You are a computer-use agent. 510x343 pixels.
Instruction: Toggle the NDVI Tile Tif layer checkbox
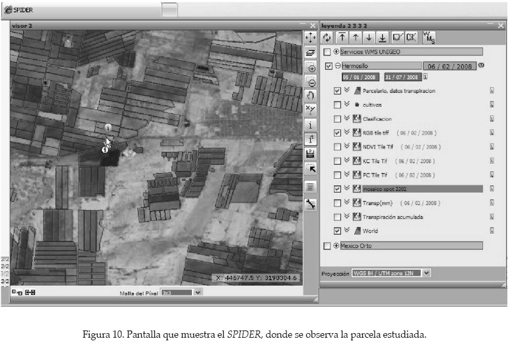(x=338, y=146)
